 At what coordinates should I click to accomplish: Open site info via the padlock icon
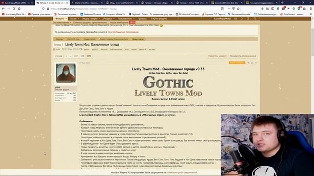[48, 9]
